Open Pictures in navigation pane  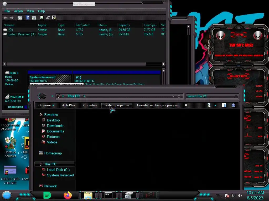tap(53, 137)
